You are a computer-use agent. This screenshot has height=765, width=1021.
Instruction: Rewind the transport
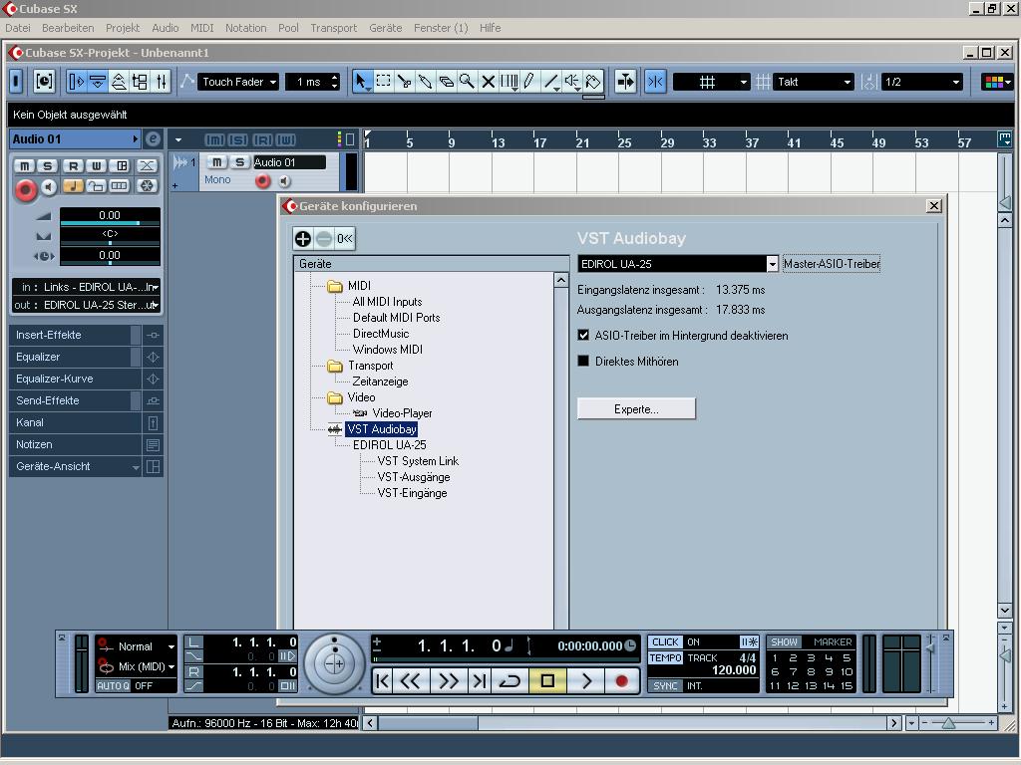coord(410,681)
